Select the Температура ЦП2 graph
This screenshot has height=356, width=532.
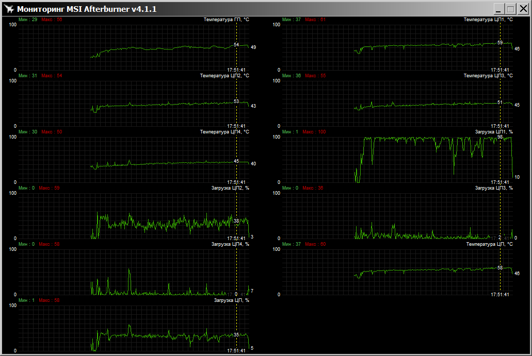click(x=134, y=103)
